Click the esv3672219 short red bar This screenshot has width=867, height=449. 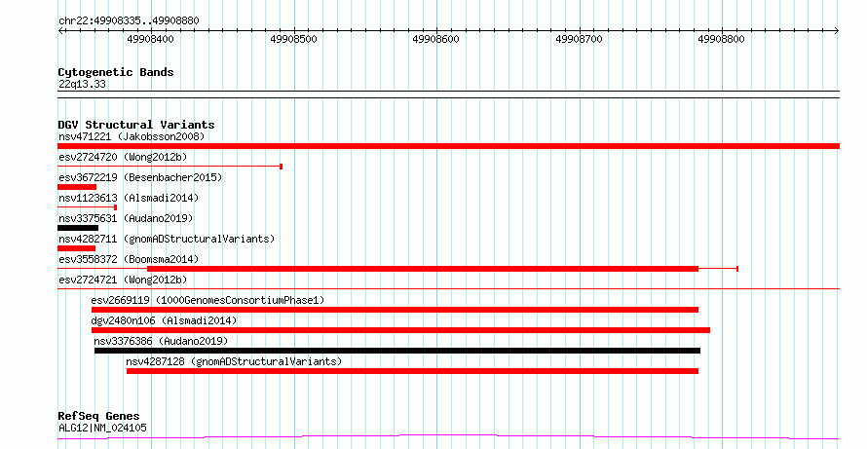pyautogui.click(x=77, y=187)
